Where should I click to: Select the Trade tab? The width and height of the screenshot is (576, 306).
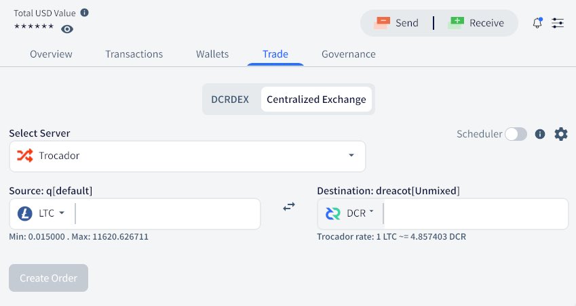pos(275,54)
